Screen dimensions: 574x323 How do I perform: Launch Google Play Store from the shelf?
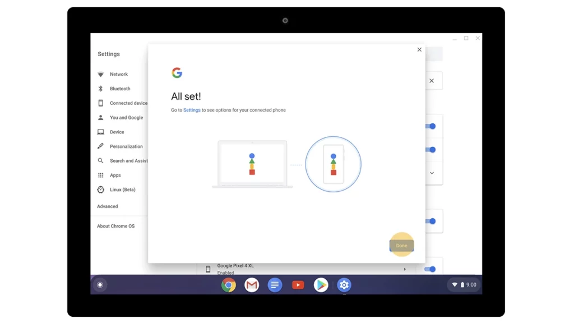coord(321,285)
